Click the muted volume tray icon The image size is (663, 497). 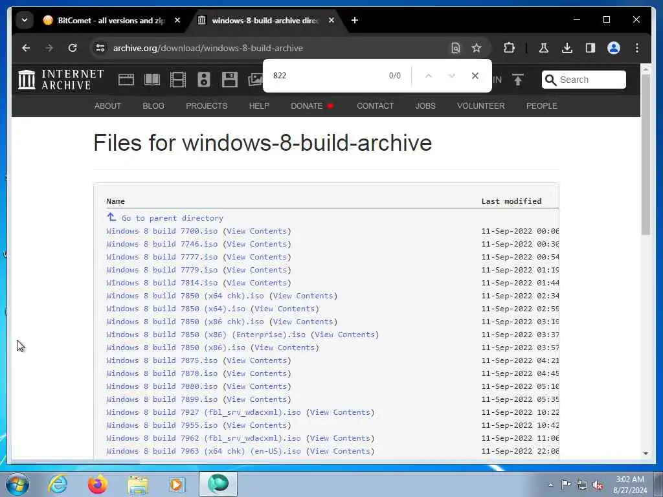coord(598,485)
